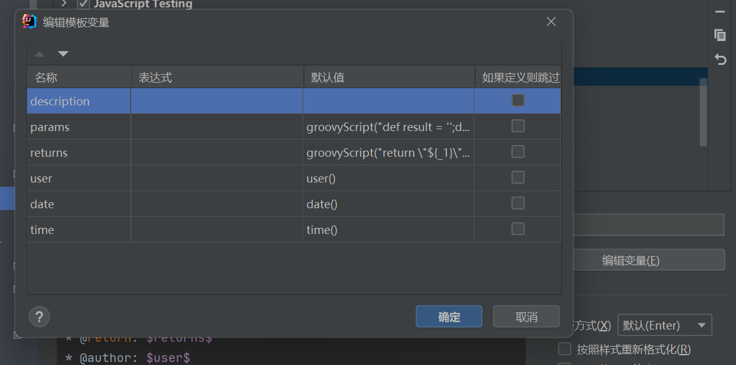The height and width of the screenshot is (365, 736).
Task: Click the 表达式 column header
Action: coord(217,77)
